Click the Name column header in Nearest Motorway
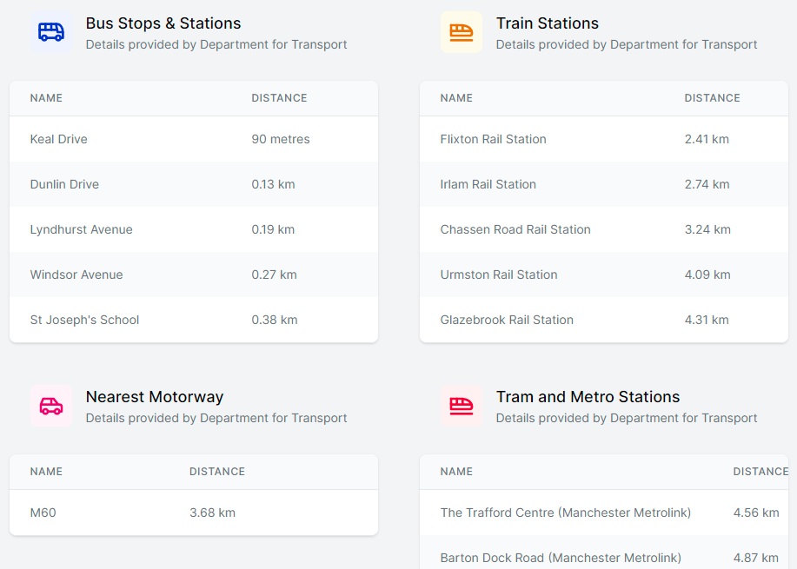The height and width of the screenshot is (569, 797). (x=46, y=472)
